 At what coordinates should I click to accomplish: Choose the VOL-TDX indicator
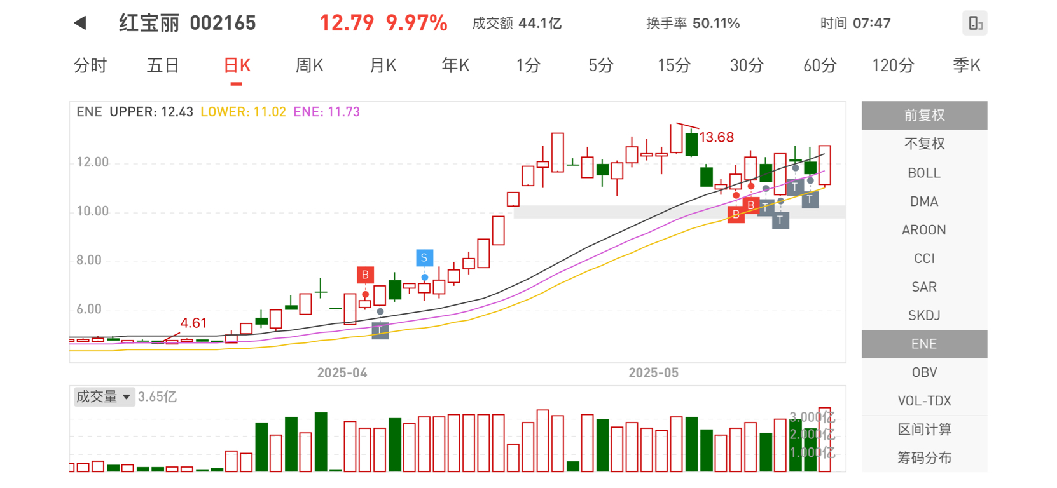(925, 401)
